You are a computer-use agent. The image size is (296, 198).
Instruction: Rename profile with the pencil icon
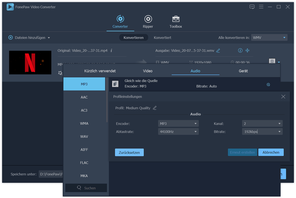click(155, 108)
